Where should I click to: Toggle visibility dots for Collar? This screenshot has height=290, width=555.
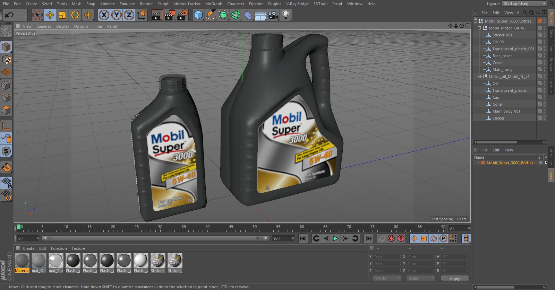pos(544,104)
